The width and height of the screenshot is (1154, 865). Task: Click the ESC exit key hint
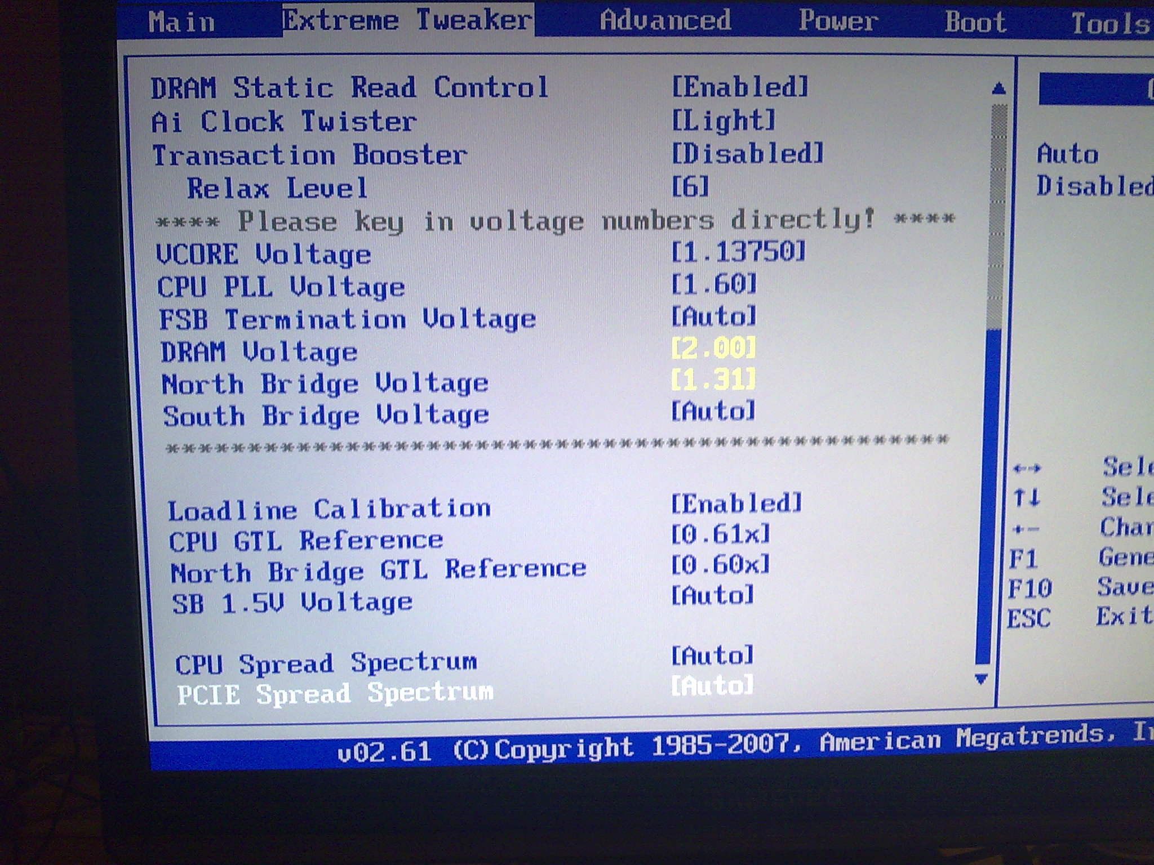pos(1028,618)
